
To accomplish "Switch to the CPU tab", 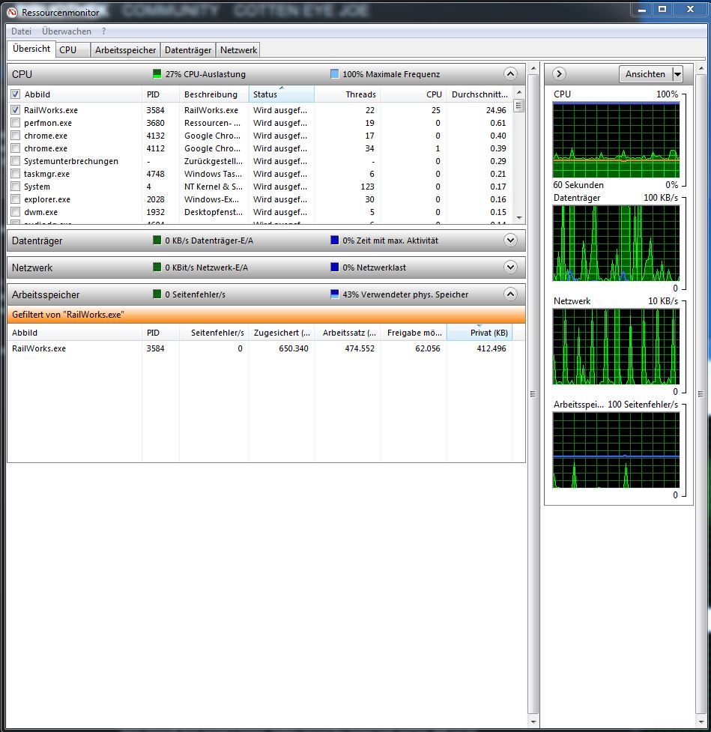I will coord(73,50).
